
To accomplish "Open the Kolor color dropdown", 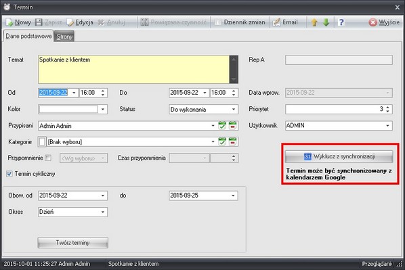I will (103, 109).
